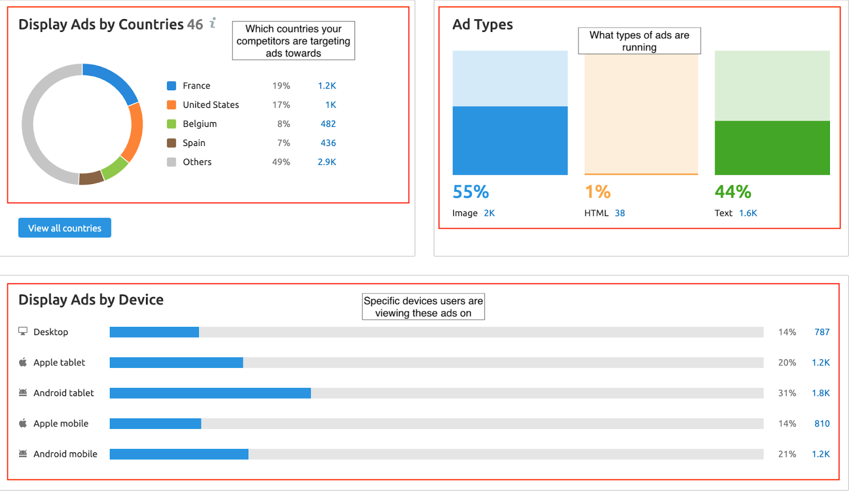Screen dimensions: 849x492
Task: Click the Desktop monitor icon
Action: tap(23, 331)
